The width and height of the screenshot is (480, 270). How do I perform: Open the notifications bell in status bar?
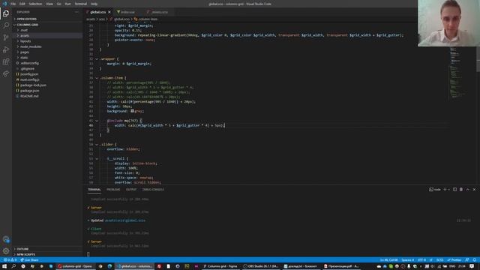(x=474, y=260)
